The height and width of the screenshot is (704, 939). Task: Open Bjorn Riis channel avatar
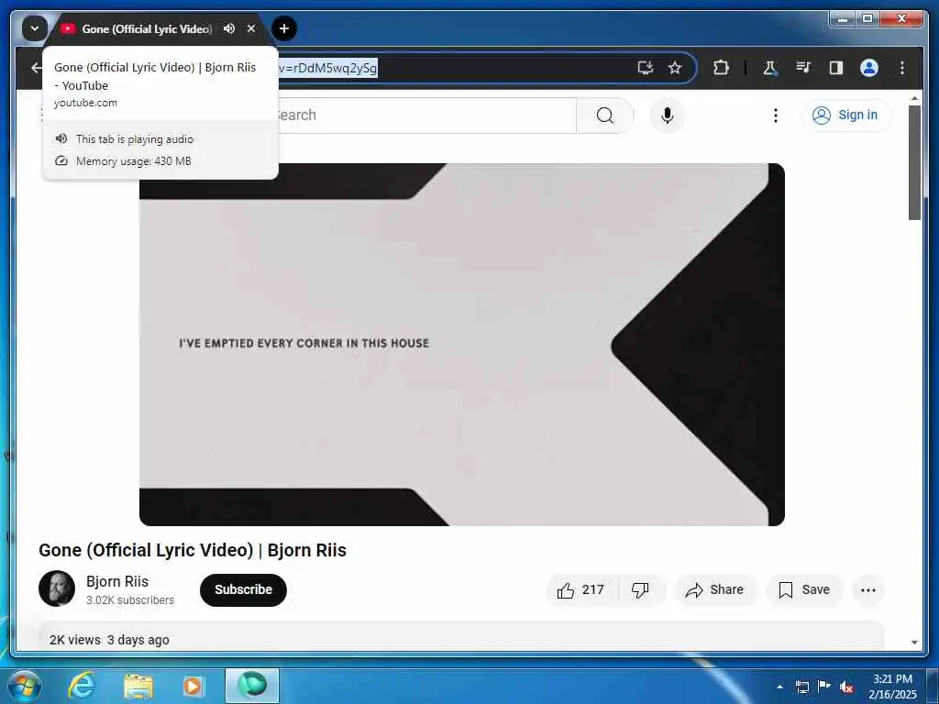tap(57, 588)
